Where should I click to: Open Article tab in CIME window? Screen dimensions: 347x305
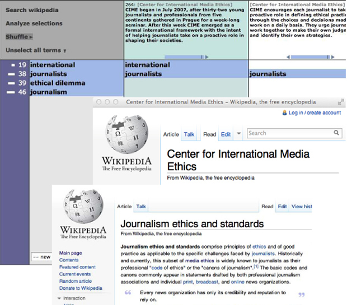pyautogui.click(x=171, y=134)
